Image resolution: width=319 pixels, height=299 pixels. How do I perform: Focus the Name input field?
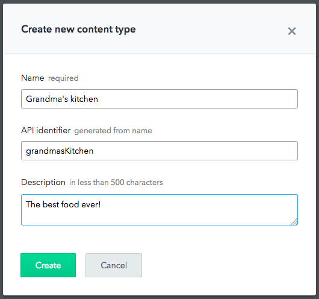159,99
